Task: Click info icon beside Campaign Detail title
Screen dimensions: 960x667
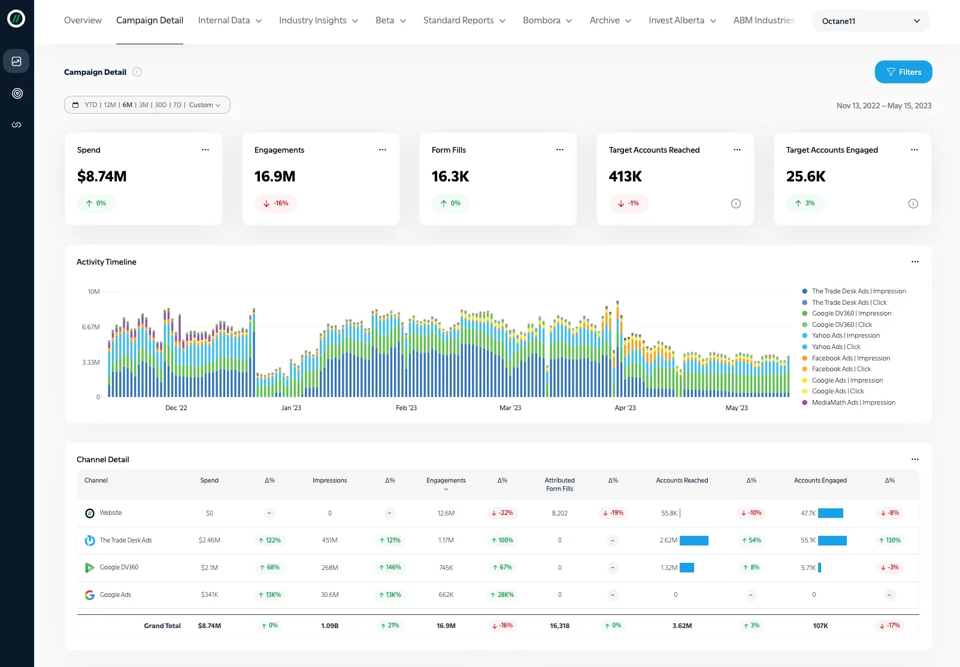Action: [137, 72]
